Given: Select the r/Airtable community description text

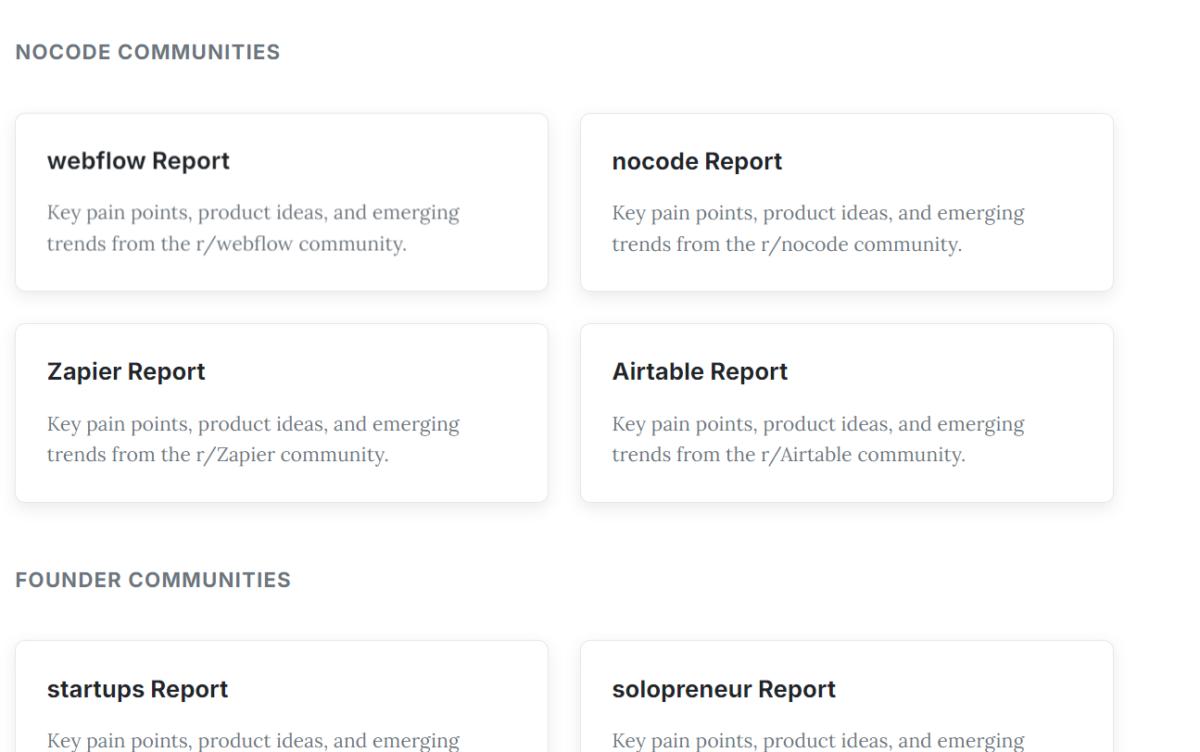Looking at the screenshot, I should click(x=818, y=439).
